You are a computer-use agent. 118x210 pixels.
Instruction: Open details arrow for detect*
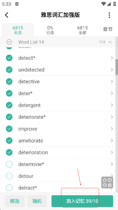click(112, 58)
